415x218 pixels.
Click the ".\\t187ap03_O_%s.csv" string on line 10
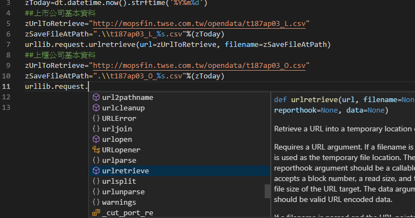(x=140, y=76)
